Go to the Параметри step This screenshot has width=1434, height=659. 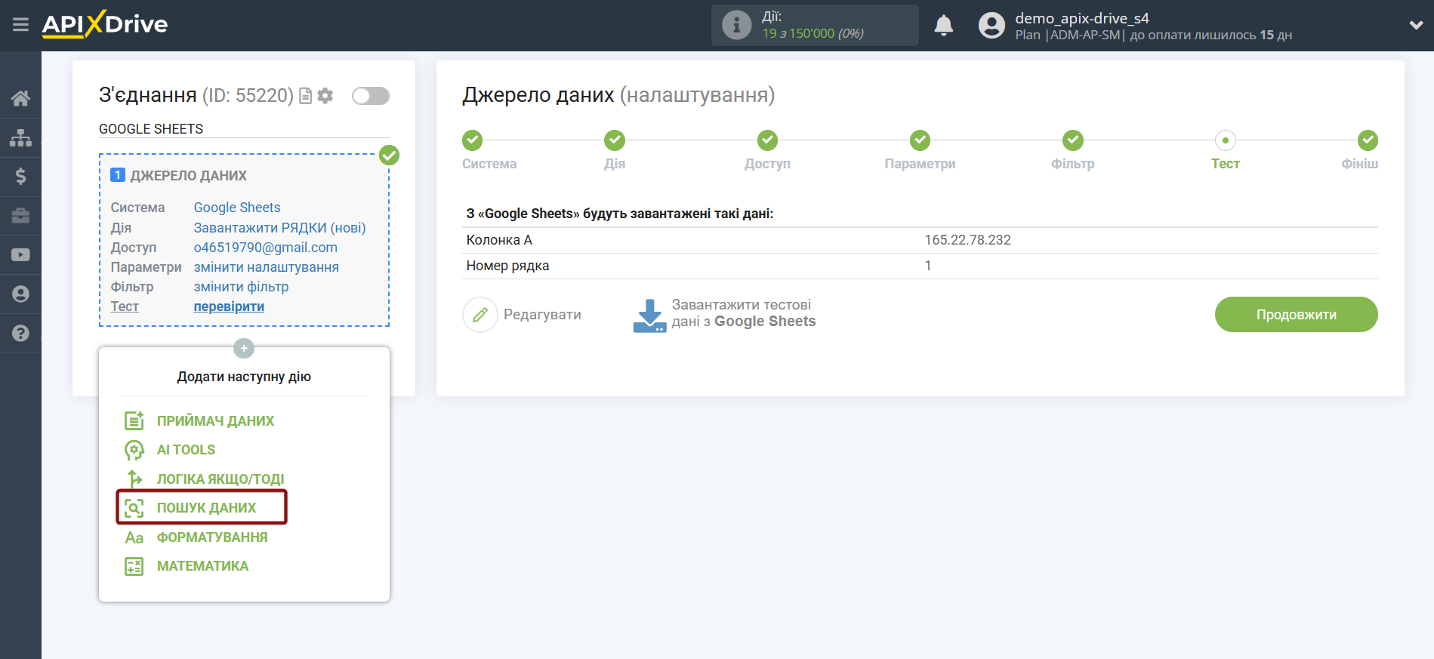pos(920,140)
